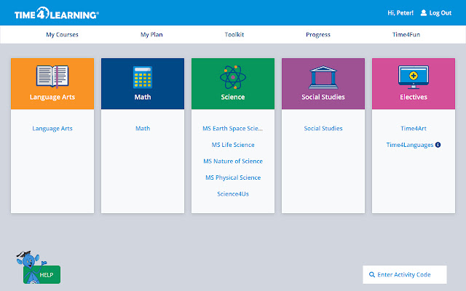Image resolution: width=466 pixels, height=291 pixels.
Task: Click the pink Electives header title
Action: click(414, 97)
